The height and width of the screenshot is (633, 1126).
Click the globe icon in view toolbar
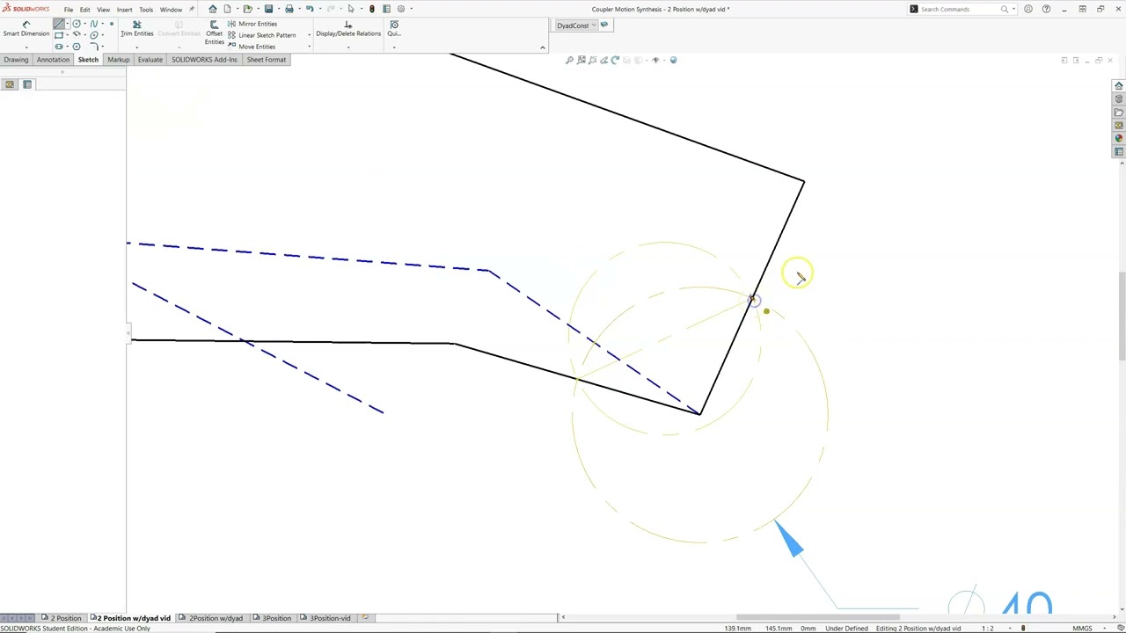pos(673,60)
